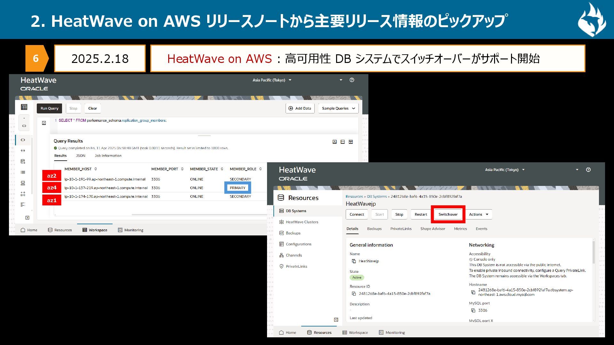Copy the DB System name HeatWavejp
Screen dimensions: 614x345
354,261
